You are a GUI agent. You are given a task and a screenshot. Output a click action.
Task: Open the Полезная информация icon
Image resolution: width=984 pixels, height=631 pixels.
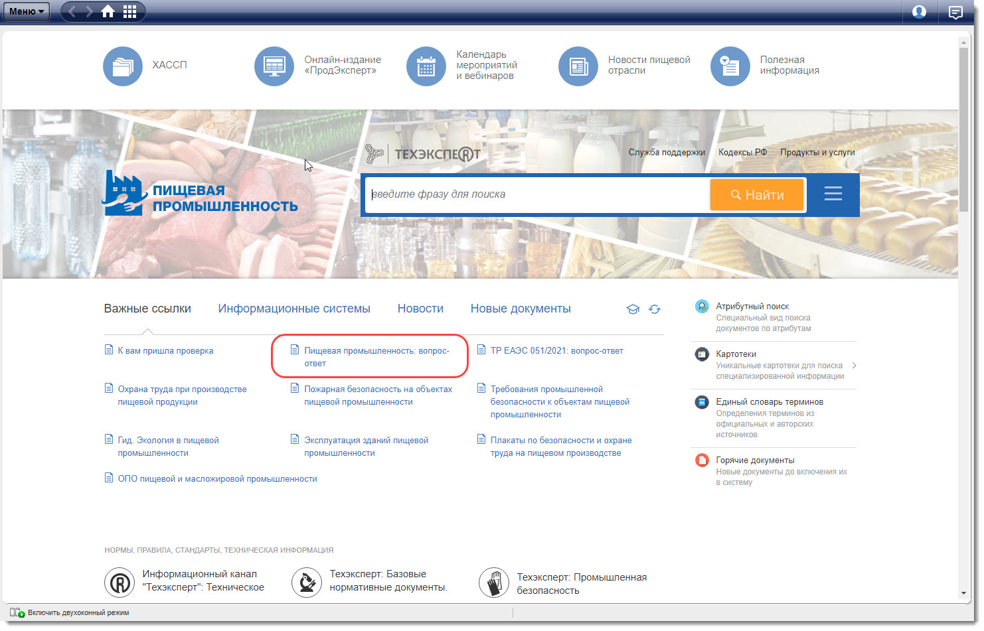coord(730,66)
